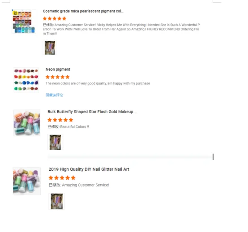View review photo under the Nail Glitter review
Screen dimensions: 248x232
click(57, 201)
